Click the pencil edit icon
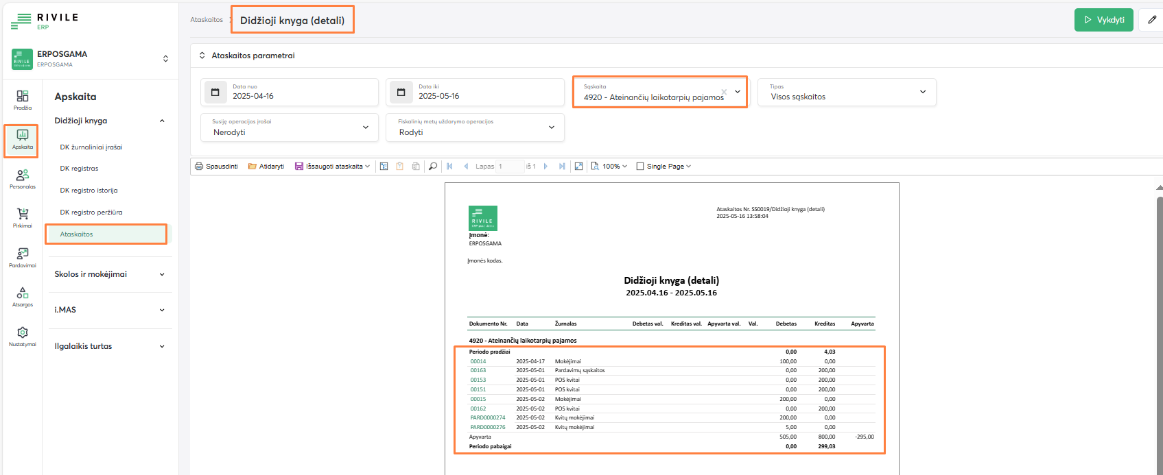This screenshot has width=1163, height=475. [x=1152, y=20]
